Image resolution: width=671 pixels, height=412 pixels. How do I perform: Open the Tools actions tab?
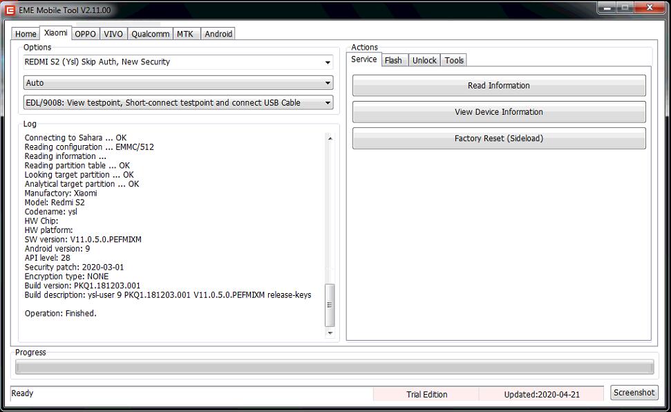click(453, 60)
